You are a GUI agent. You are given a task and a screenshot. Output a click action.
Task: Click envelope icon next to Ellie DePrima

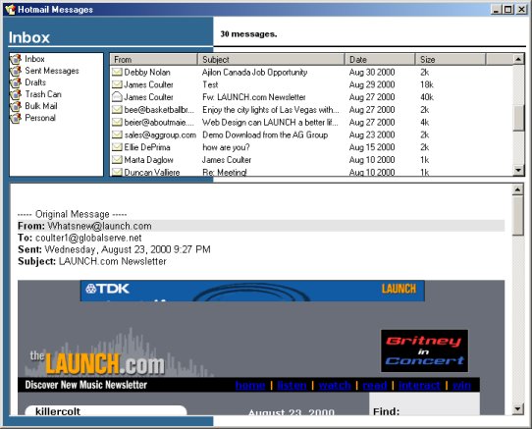point(117,147)
